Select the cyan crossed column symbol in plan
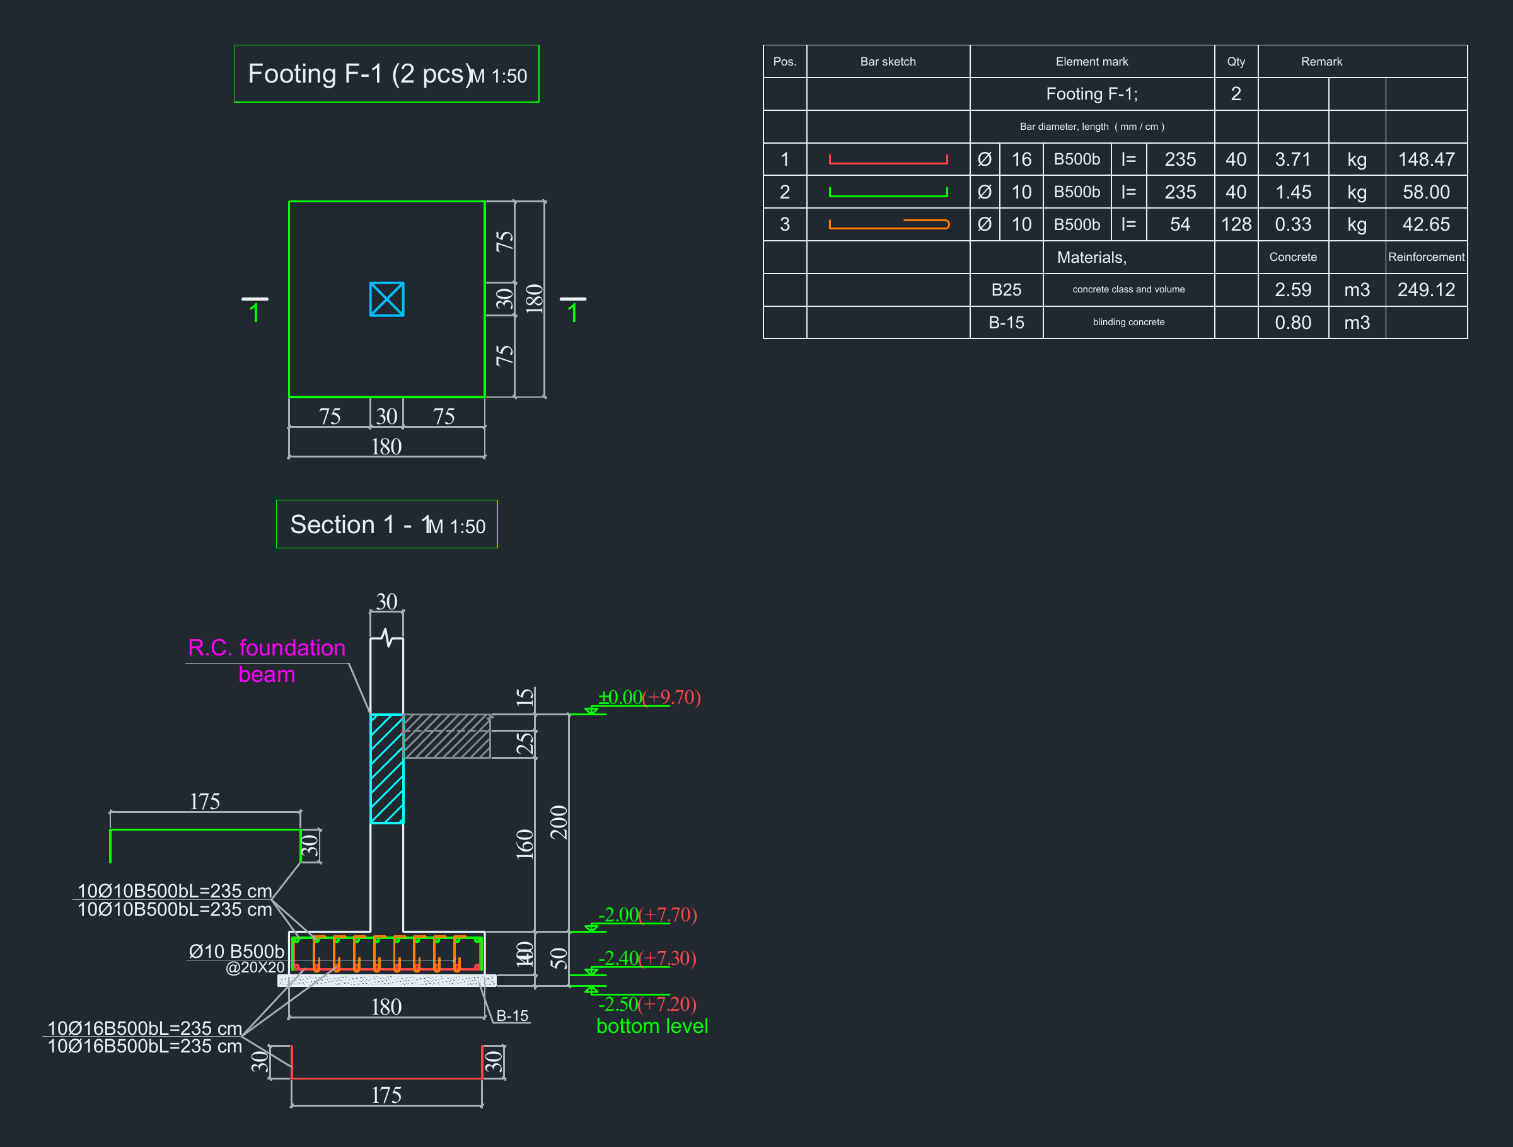This screenshot has width=1513, height=1147. point(386,299)
